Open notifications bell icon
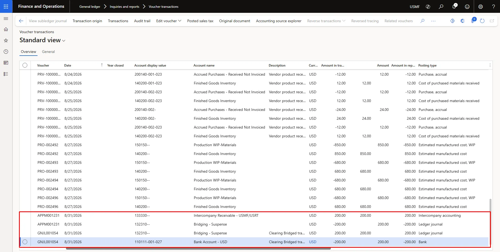Image resolution: width=500 pixels, height=252 pixels. tap(454, 6)
